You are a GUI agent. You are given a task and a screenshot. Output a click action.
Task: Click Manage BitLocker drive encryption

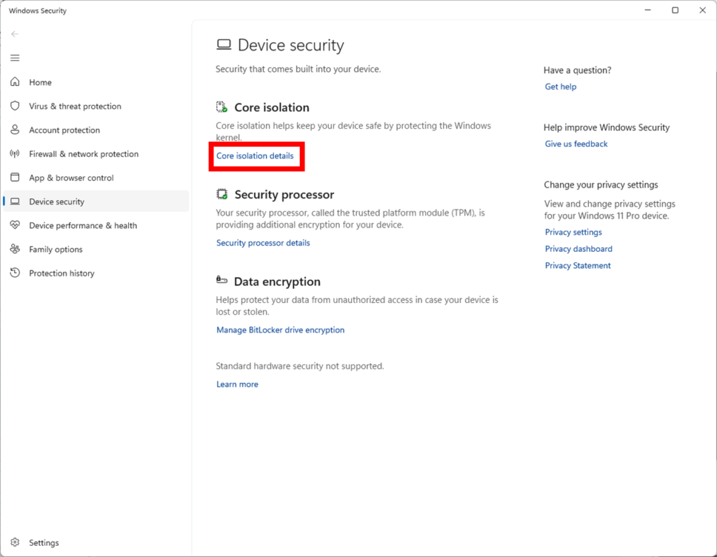click(x=280, y=330)
